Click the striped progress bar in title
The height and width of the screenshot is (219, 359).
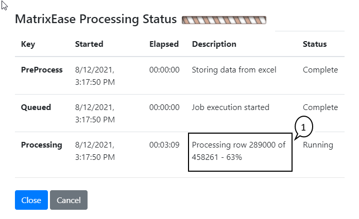[x=225, y=20]
